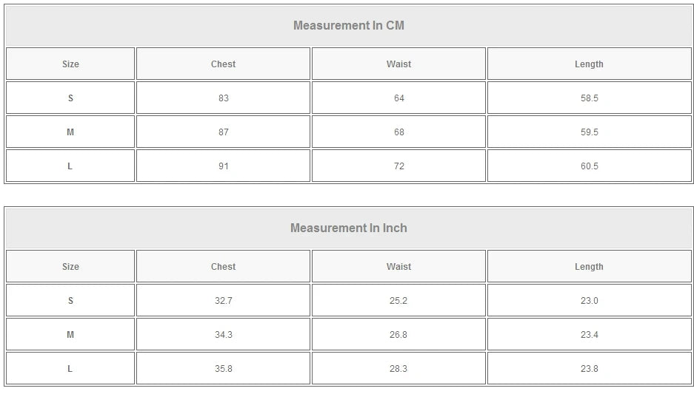Screen dimensions: 694x394
Task: Select the chest value 83 cell
Action: pos(223,98)
